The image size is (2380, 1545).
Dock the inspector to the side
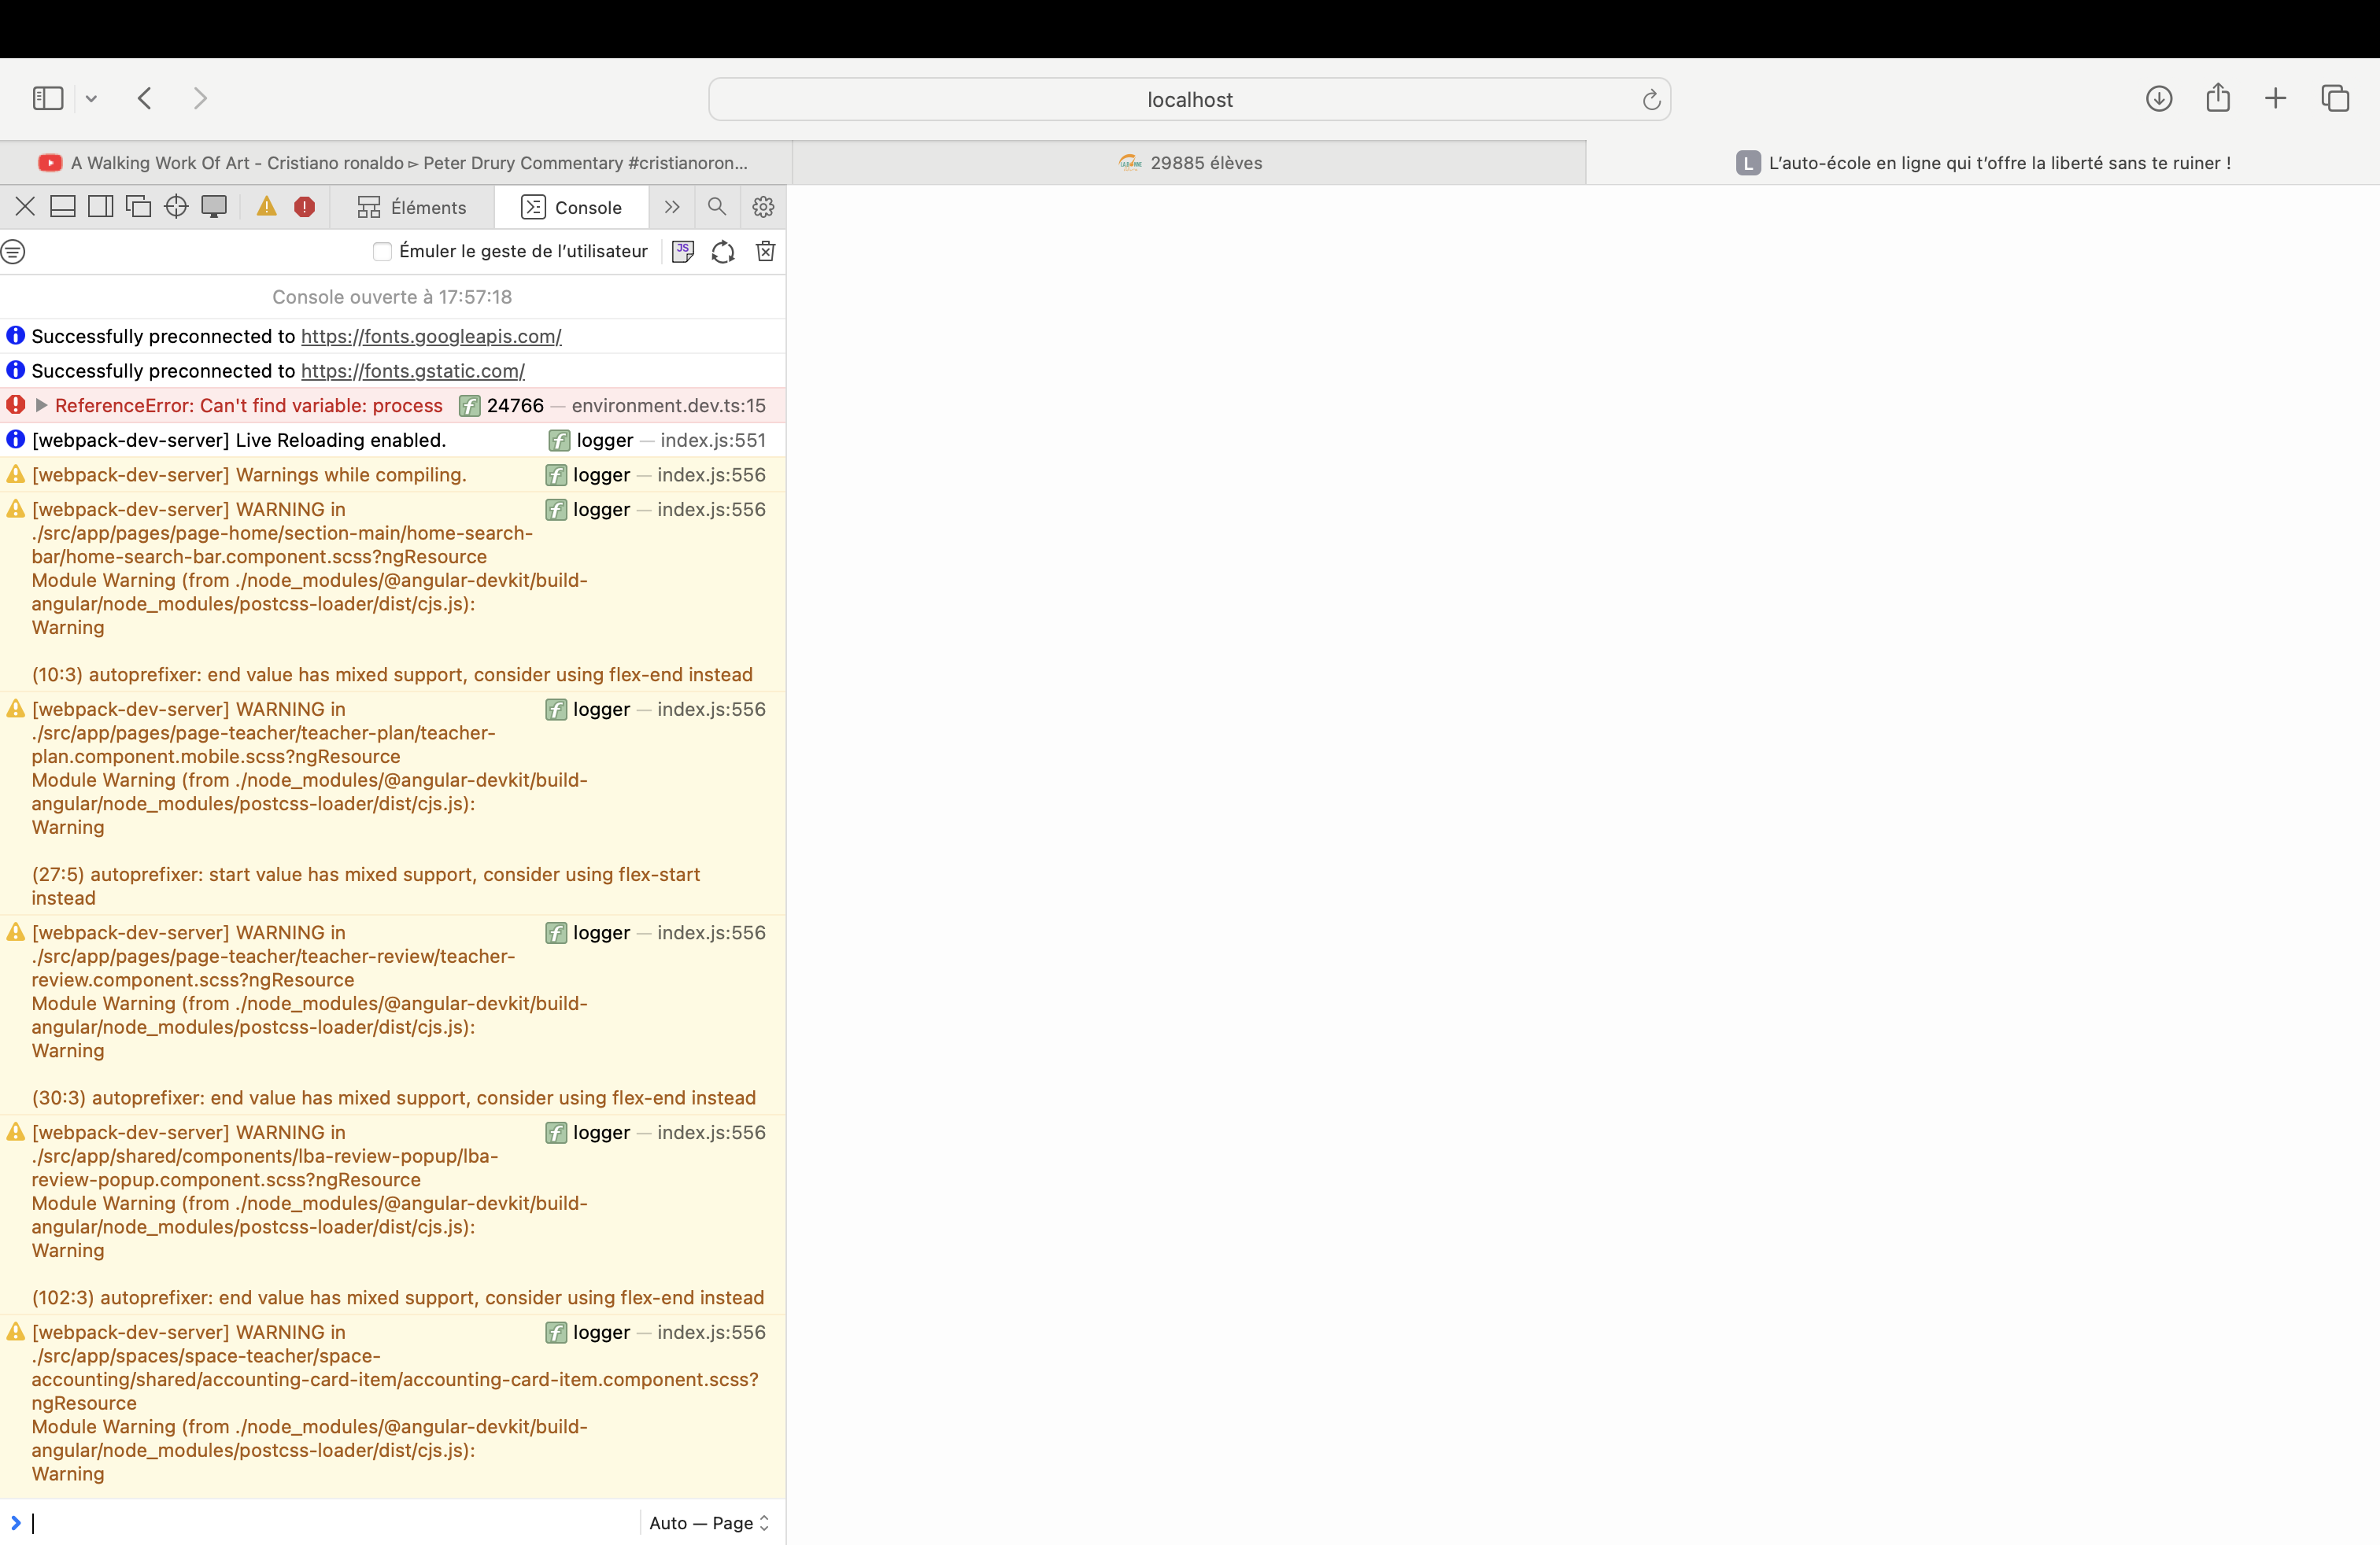100,207
